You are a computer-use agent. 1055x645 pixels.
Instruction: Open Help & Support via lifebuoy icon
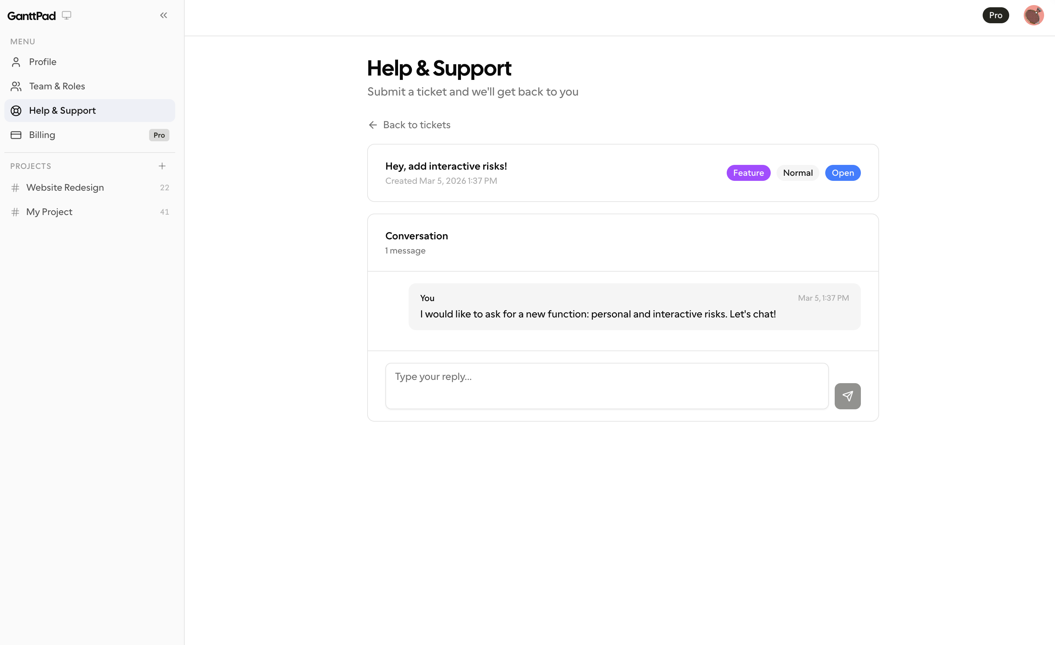tap(16, 110)
